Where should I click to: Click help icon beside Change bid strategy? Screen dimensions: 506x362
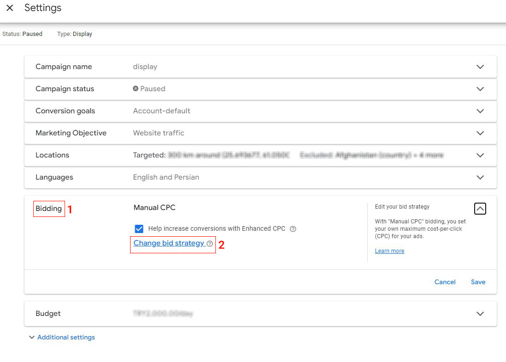210,244
